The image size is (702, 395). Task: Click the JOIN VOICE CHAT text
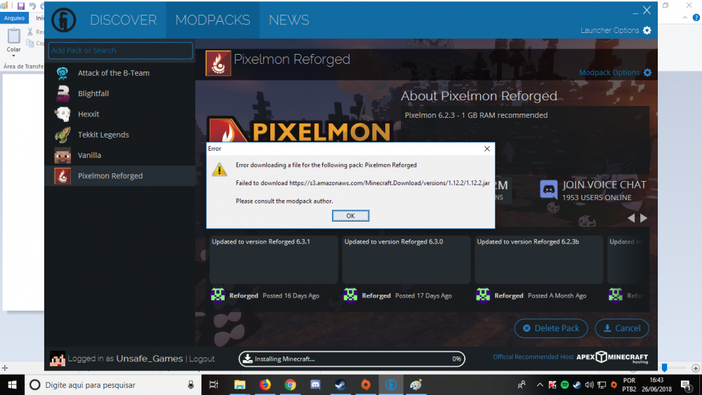coord(604,185)
